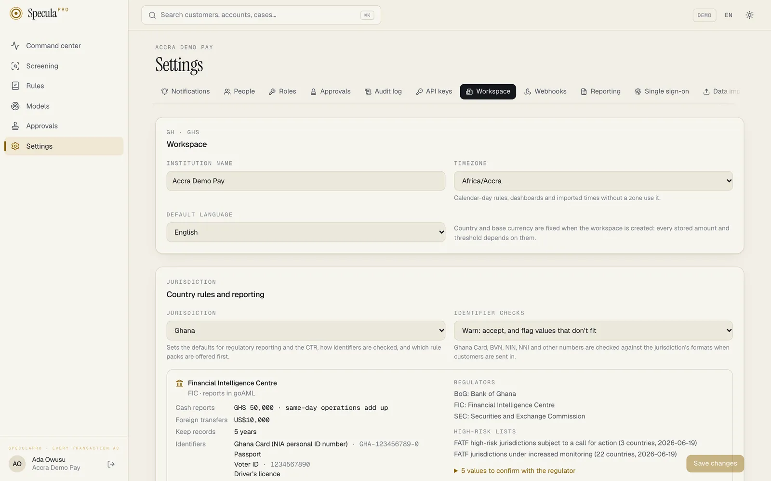The image size is (771, 481).
Task: Click the Command center pulse icon
Action: tap(15, 46)
